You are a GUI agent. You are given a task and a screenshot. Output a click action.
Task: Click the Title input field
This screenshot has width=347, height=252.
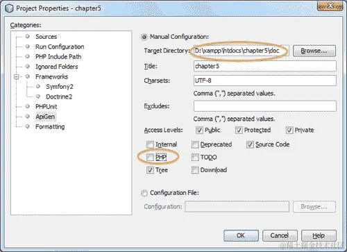(x=265, y=66)
